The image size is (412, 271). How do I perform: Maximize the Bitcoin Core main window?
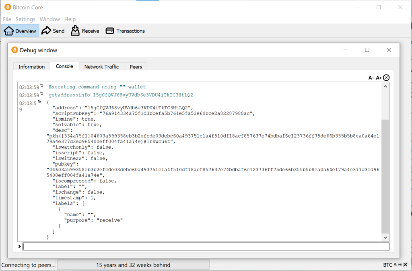click(379, 7)
